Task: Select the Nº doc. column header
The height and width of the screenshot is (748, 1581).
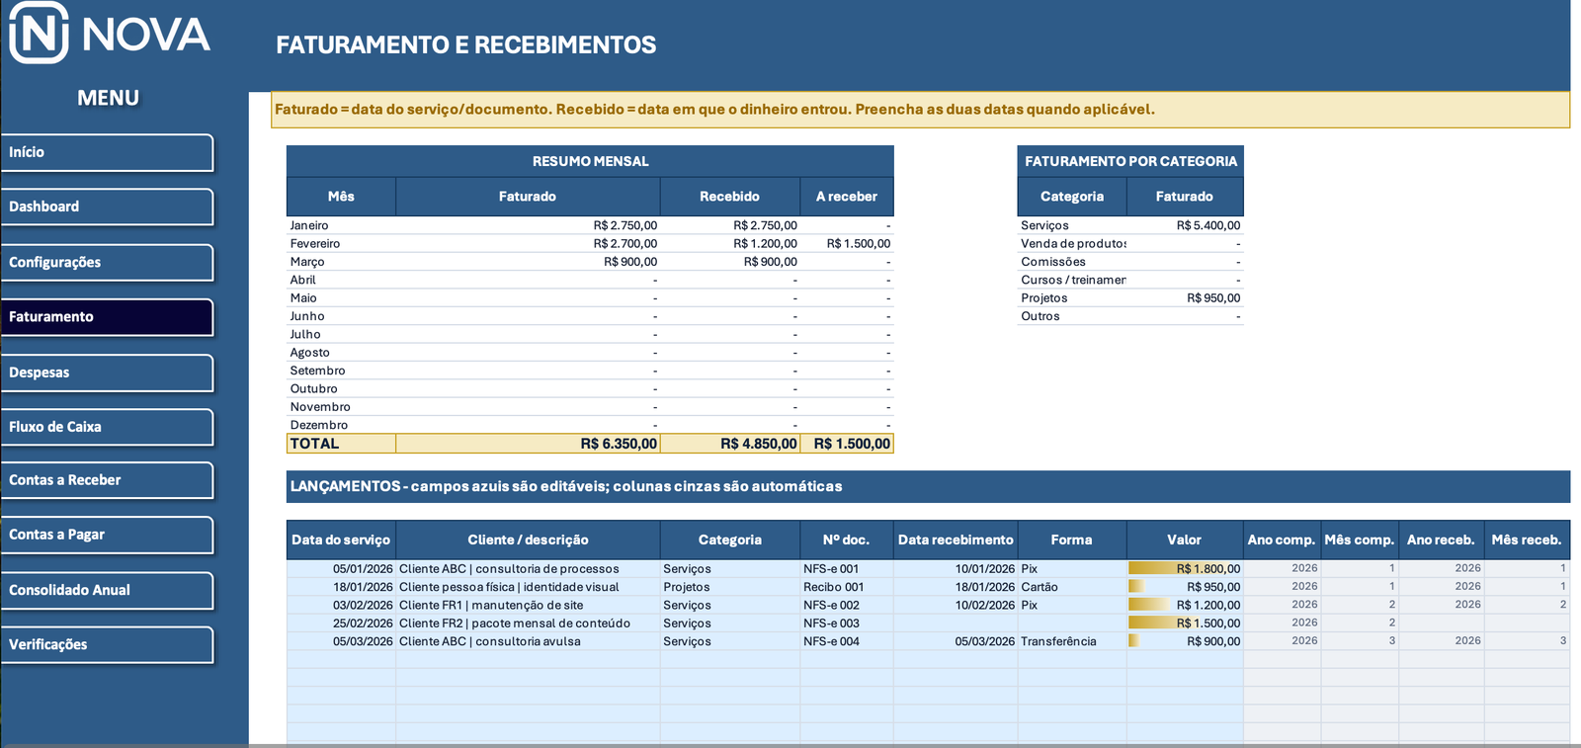Action: [846, 540]
